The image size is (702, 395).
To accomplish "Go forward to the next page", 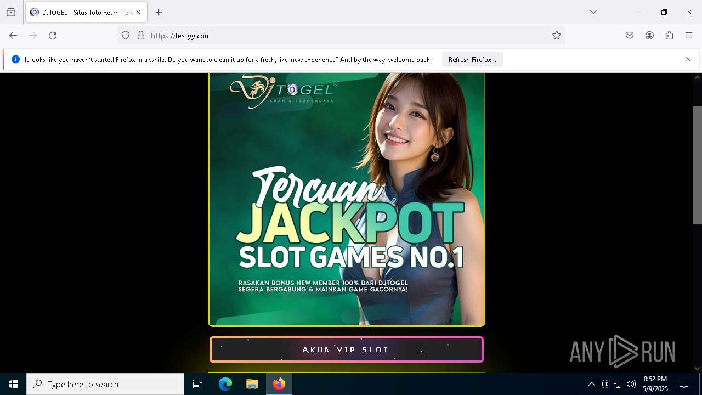I will click(x=33, y=36).
